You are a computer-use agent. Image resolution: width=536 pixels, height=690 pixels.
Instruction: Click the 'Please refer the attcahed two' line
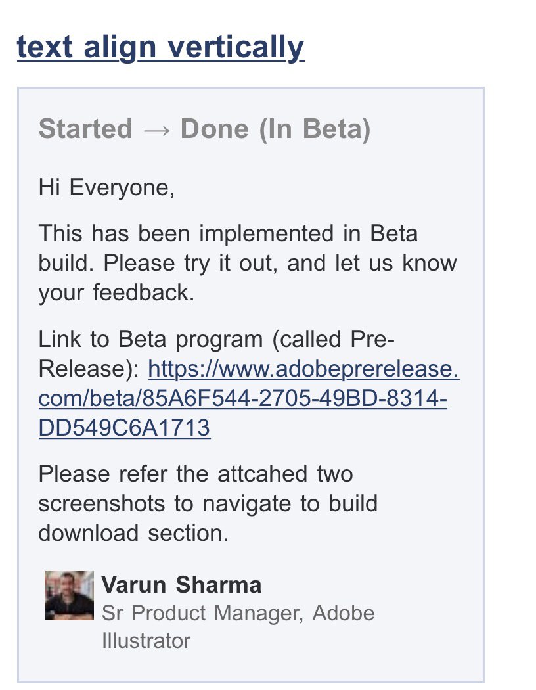tap(196, 474)
